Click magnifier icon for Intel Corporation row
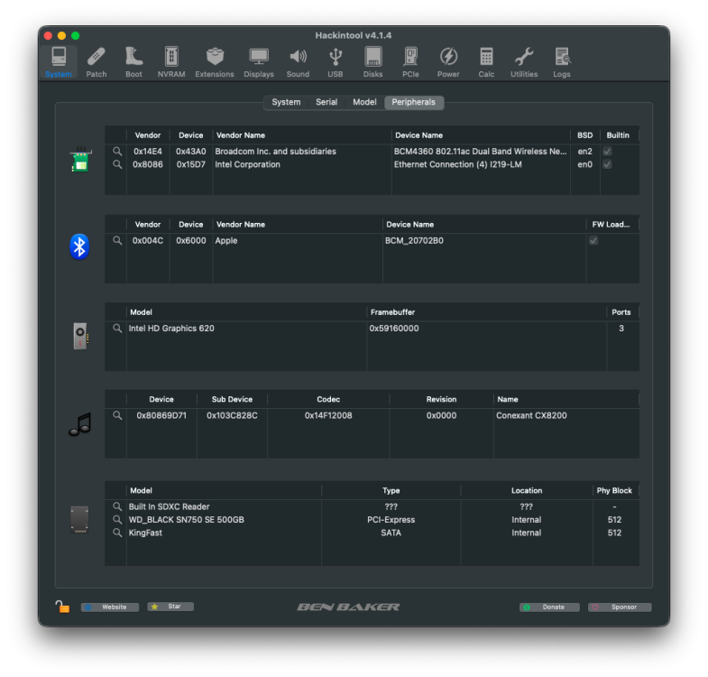This screenshot has width=708, height=677. [x=117, y=164]
